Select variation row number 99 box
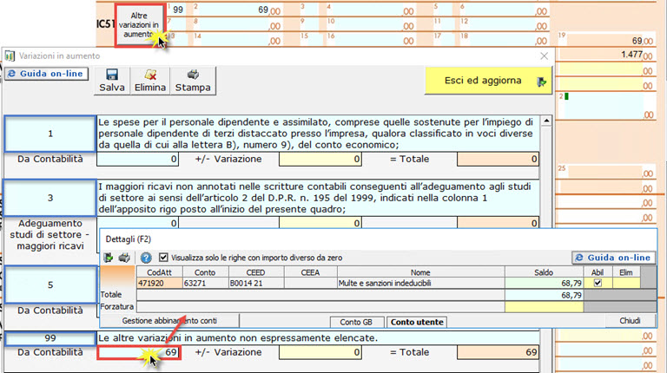This screenshot has width=667, height=373. (x=50, y=338)
